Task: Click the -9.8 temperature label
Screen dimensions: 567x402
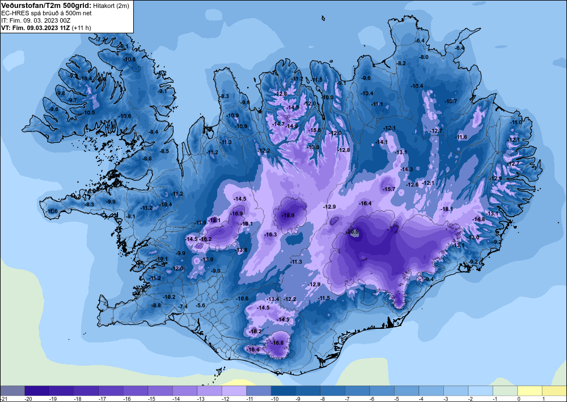Action: point(61,93)
